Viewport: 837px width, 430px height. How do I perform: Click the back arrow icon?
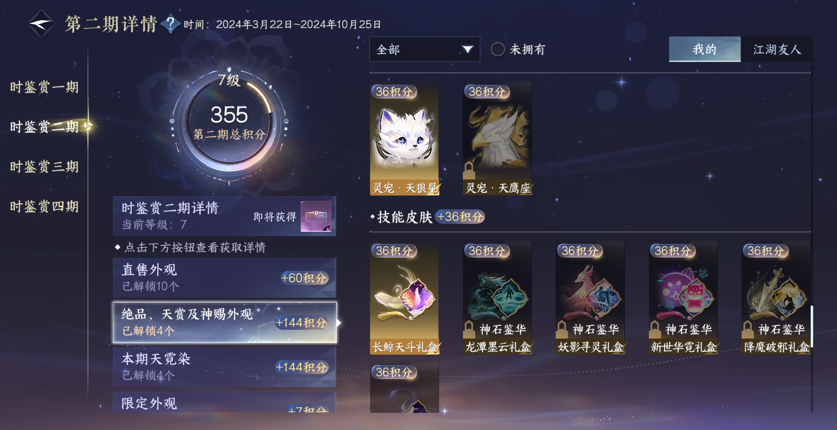(41, 24)
